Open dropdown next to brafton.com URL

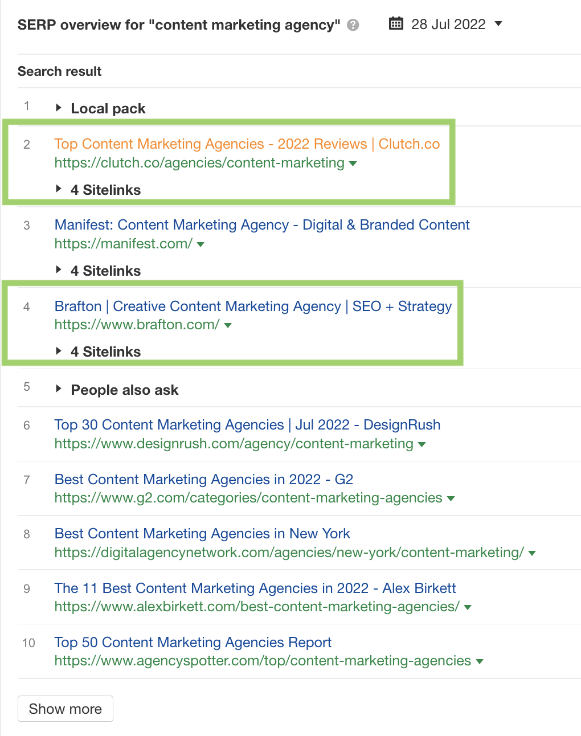[228, 326]
